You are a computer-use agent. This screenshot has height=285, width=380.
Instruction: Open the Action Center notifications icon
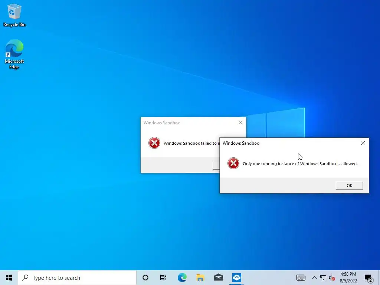[368, 278]
